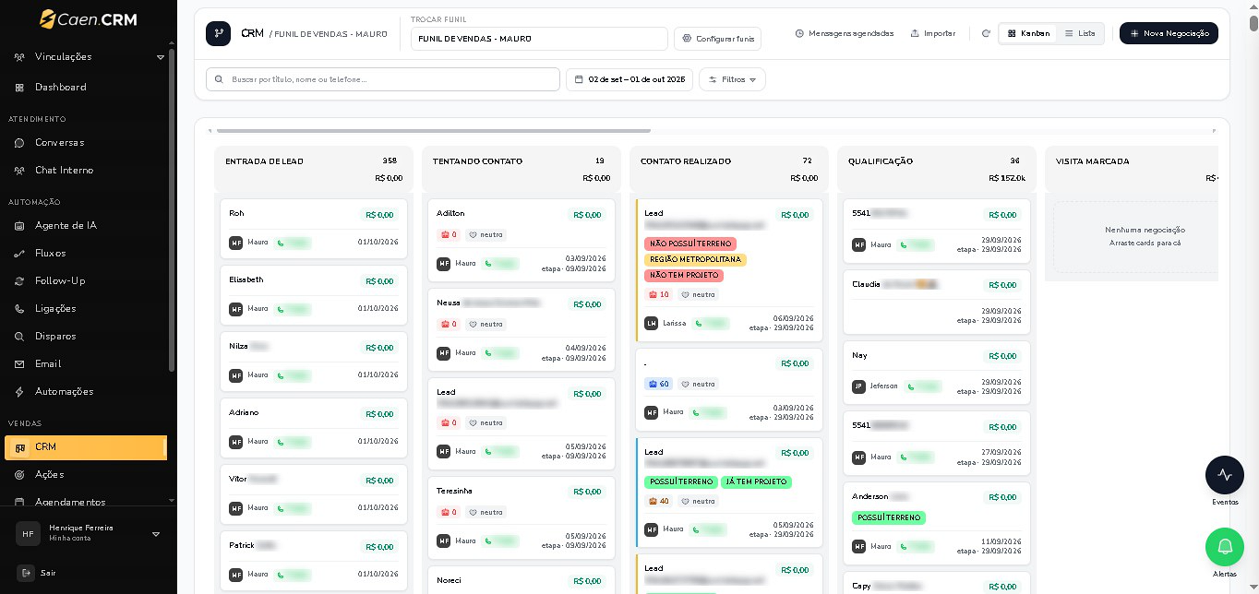This screenshot has width=1259, height=594.
Task: Open the Teresinha card
Action: click(522, 518)
